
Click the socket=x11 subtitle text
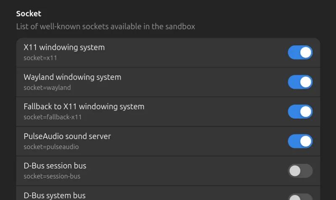pos(40,58)
